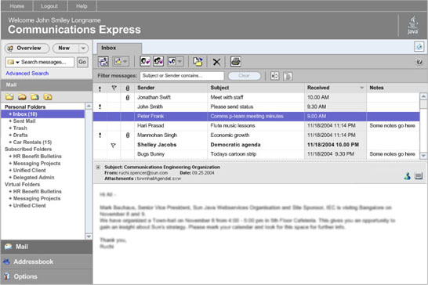Click the Received column sort arrow
The width and height of the screenshot is (428, 285).
point(361,88)
